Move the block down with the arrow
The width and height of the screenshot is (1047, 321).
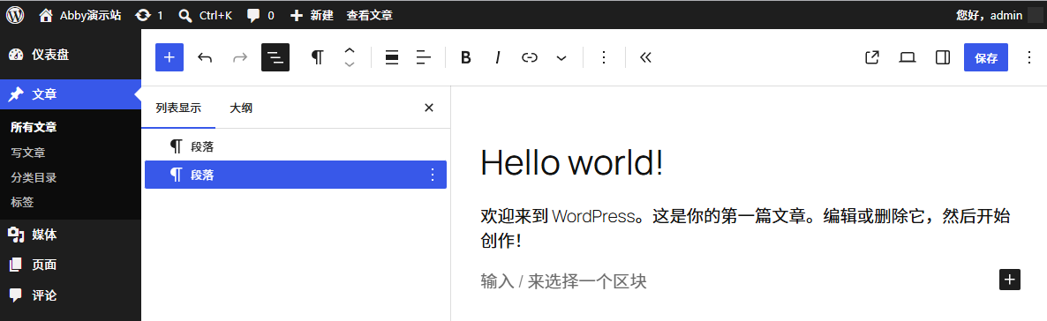coord(350,64)
